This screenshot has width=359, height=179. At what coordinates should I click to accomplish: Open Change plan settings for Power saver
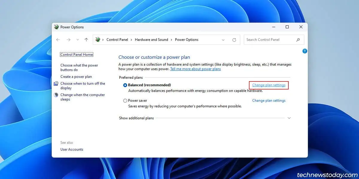click(x=269, y=101)
